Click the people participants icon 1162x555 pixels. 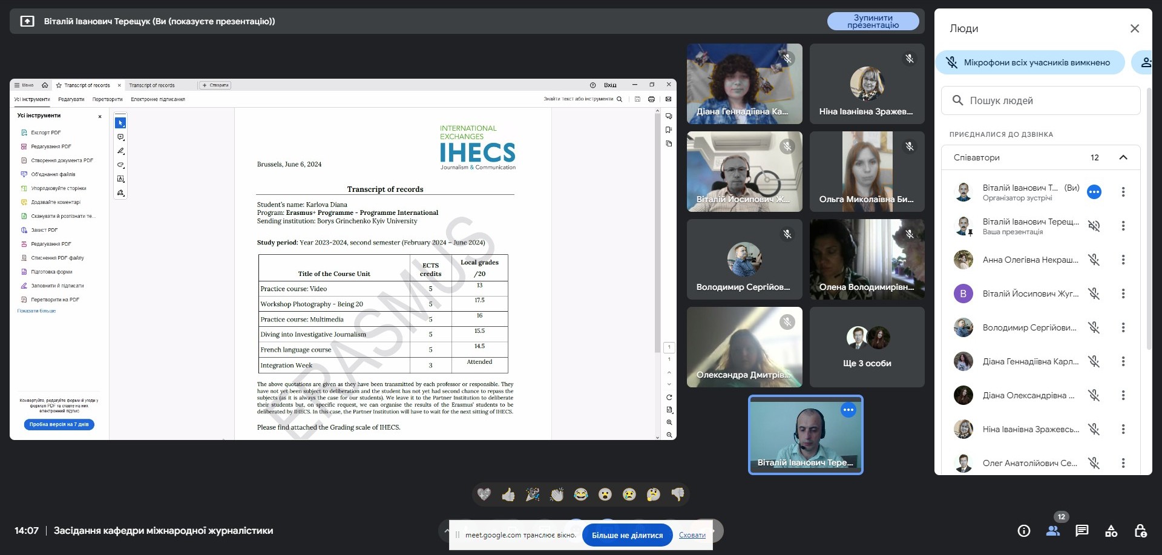tap(1052, 531)
